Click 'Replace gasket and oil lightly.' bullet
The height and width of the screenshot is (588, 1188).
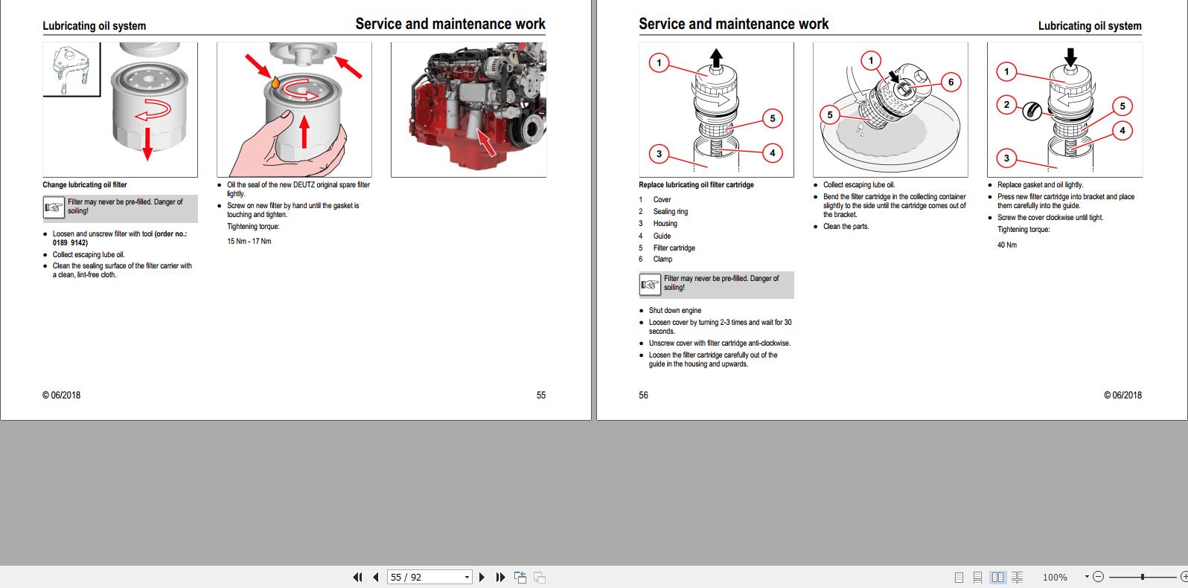click(x=1041, y=185)
